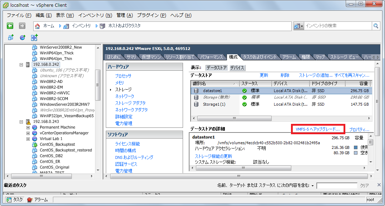The image size is (385, 206).
Task: Click datastore disk icon for Storage1(1)
Action: [196, 104]
